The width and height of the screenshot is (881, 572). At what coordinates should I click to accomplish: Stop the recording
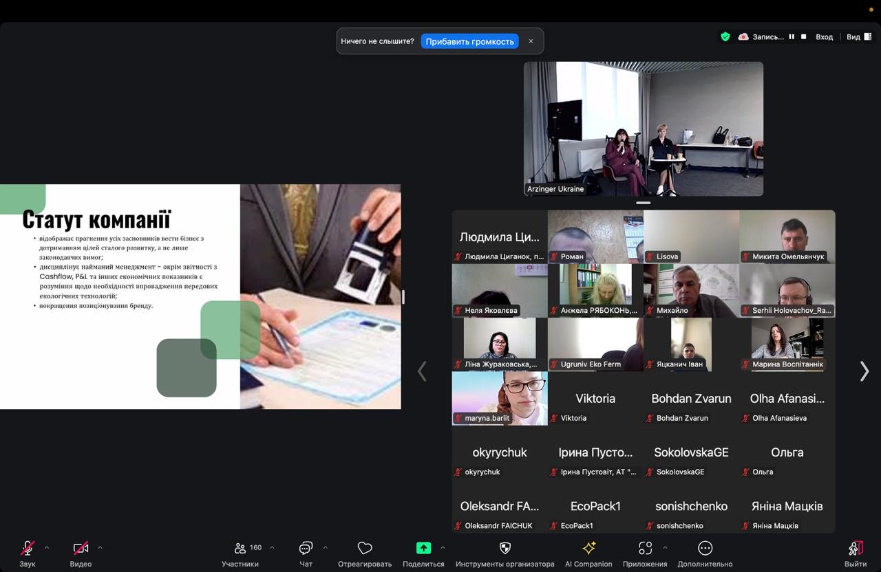pos(803,37)
